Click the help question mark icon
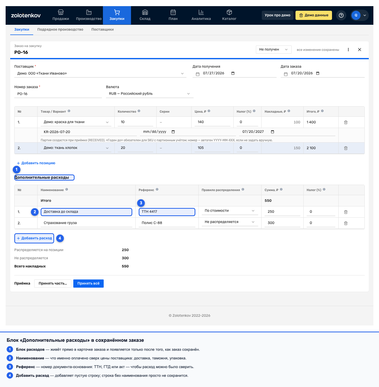The height and width of the screenshot is (387, 379). (341, 15)
